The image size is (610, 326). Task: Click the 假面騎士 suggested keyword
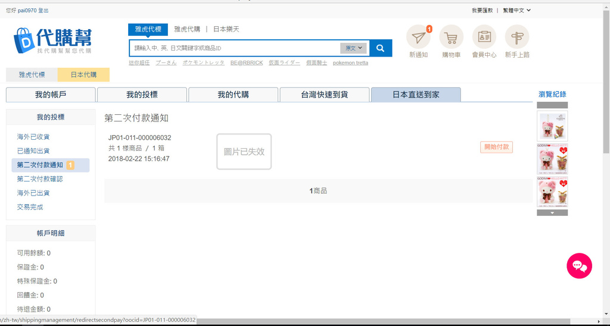[316, 63]
